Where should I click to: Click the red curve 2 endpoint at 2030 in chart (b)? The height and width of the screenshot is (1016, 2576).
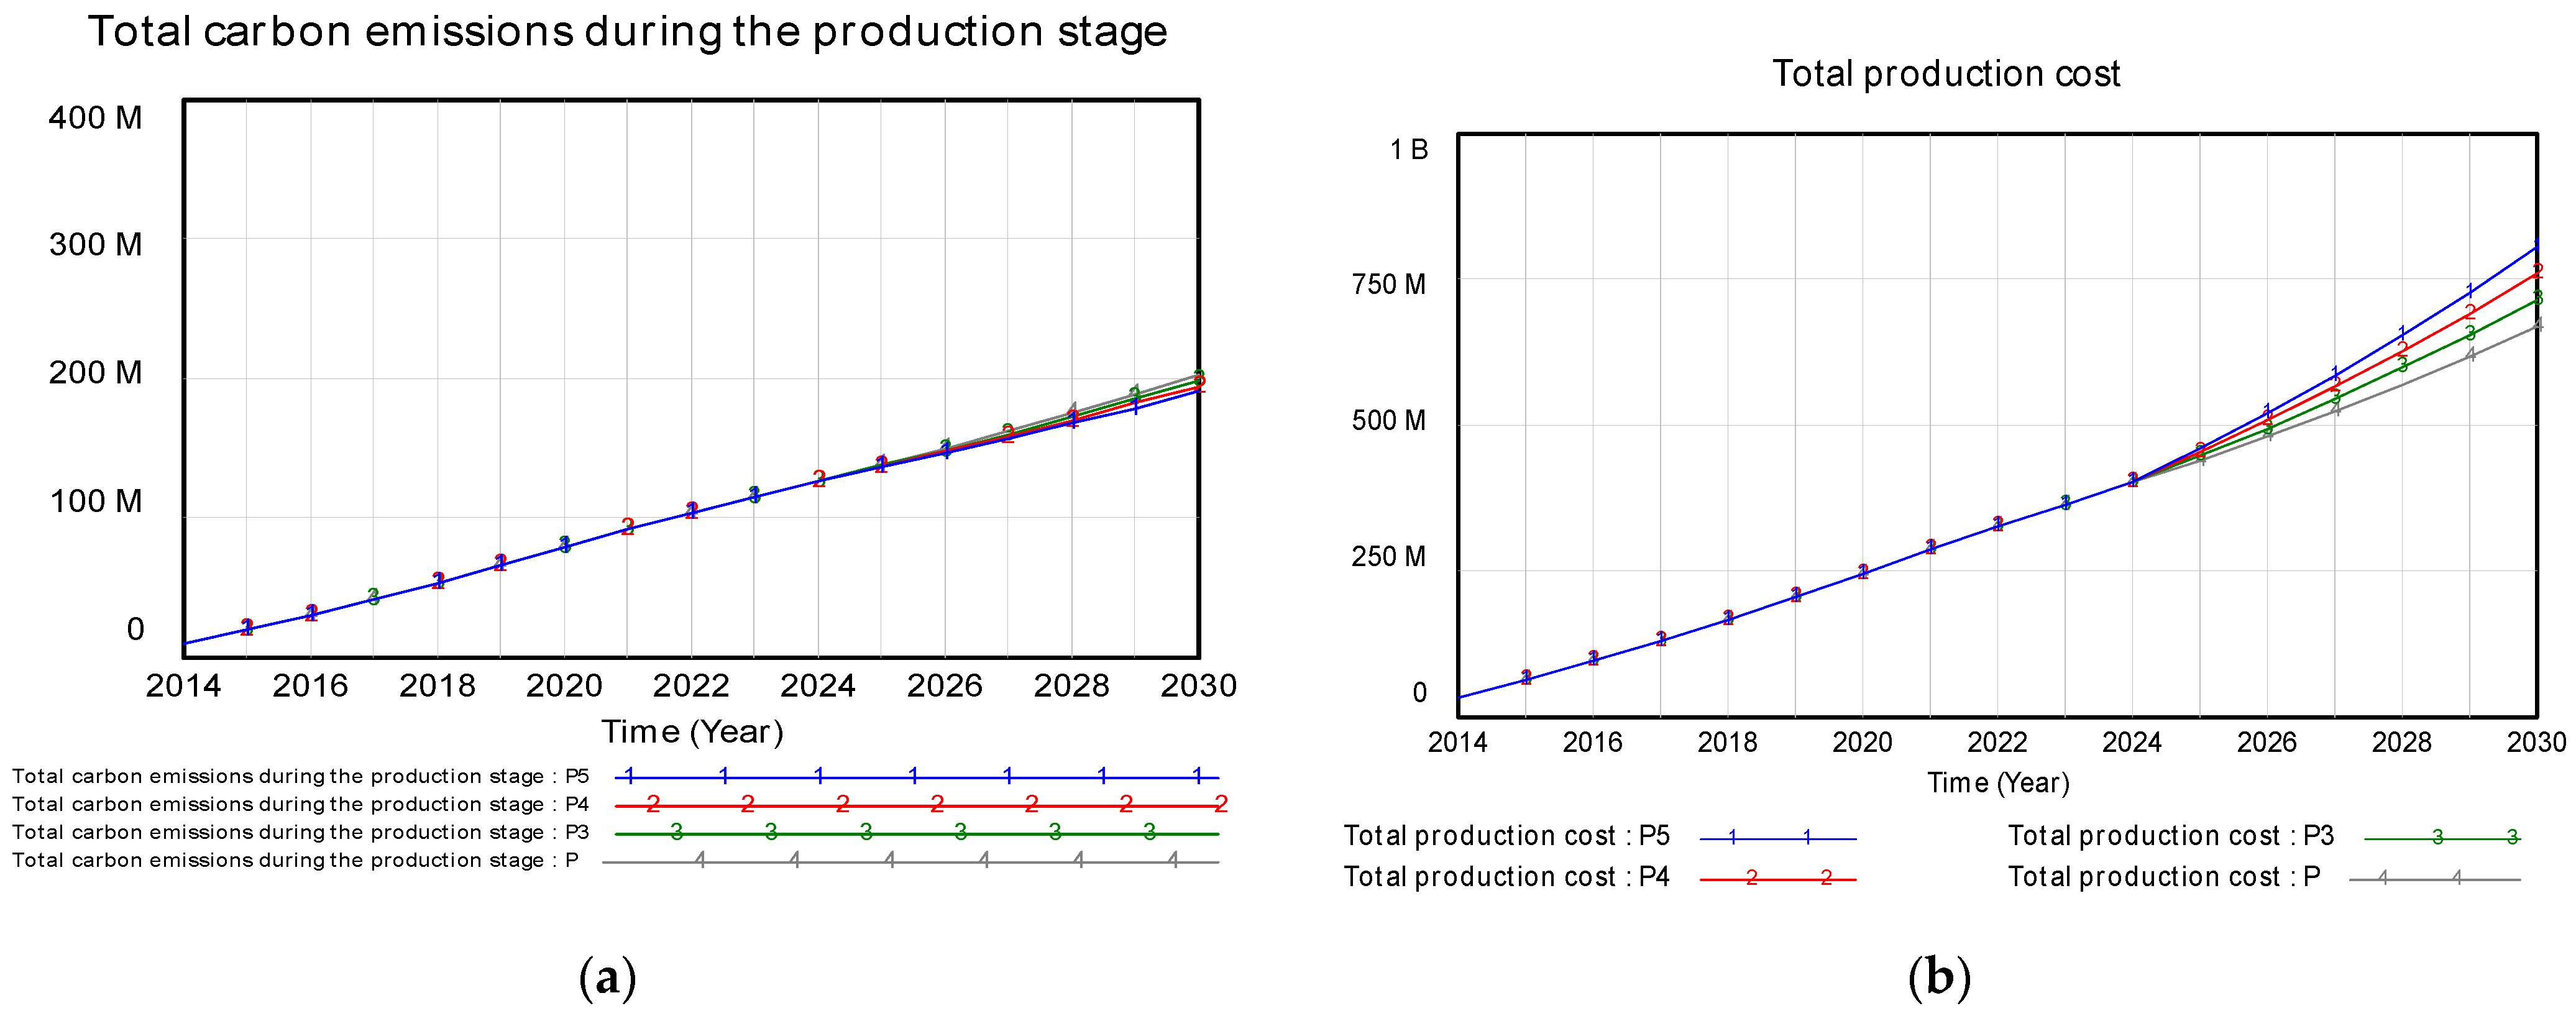click(x=2537, y=271)
